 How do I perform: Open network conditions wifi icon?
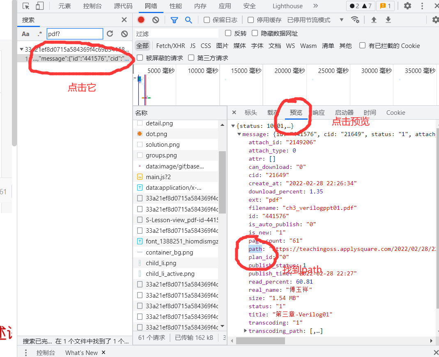click(355, 20)
